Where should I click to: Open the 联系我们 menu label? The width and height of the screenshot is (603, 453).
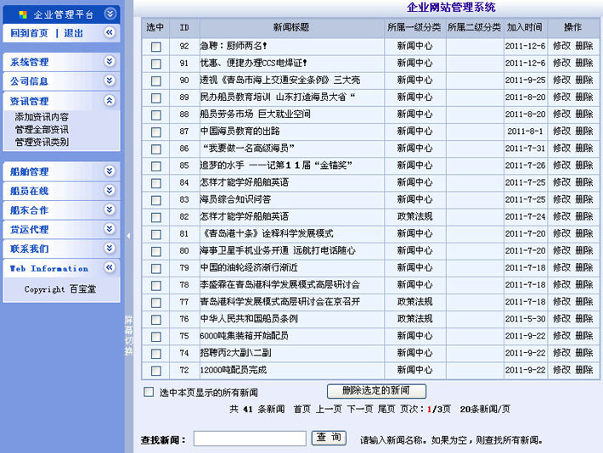click(29, 249)
